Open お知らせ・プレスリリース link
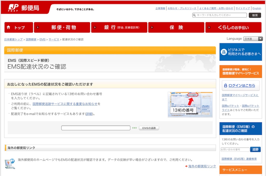The width and height of the screenshot is (266, 176). (182, 8)
